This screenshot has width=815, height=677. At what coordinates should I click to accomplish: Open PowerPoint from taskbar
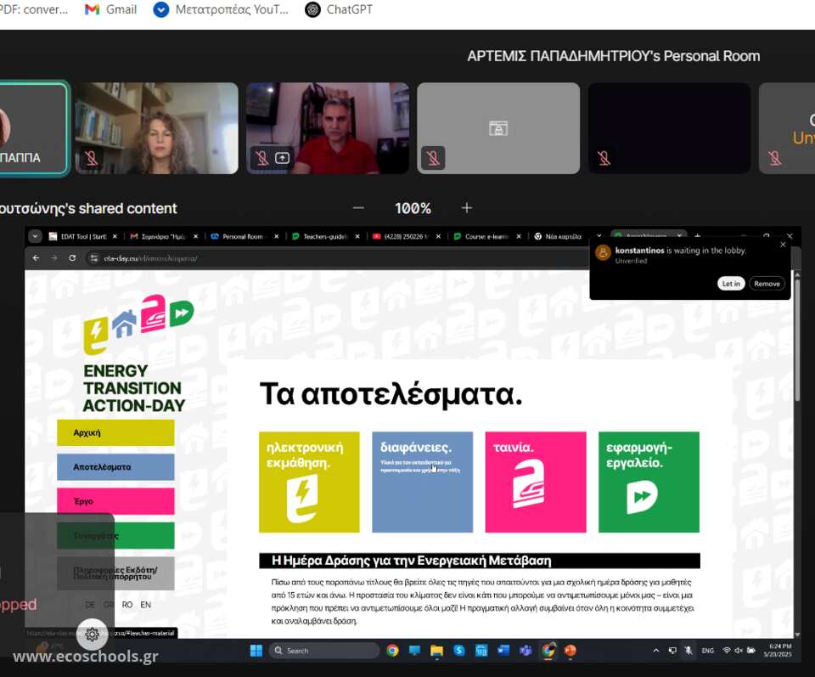pos(570,651)
